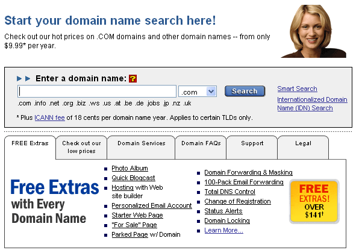
Task: Click the "Start your domain name search here!" heading
Action: [110, 20]
